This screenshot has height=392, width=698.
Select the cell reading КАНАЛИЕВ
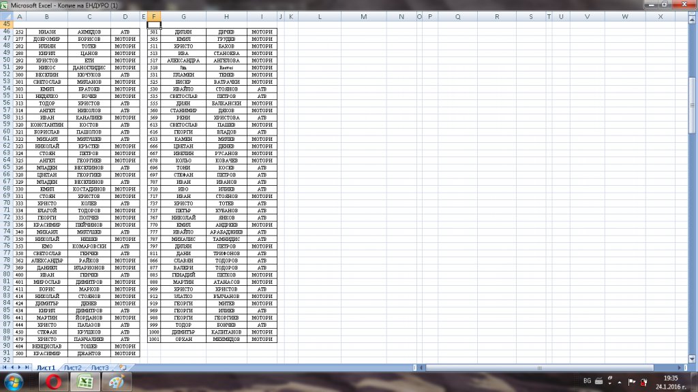pos(89,118)
